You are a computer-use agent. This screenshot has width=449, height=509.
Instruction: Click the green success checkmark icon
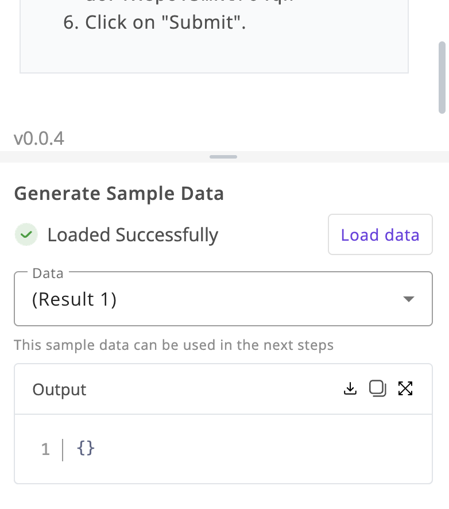click(26, 234)
